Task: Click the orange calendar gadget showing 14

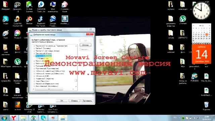Action: click(x=202, y=54)
